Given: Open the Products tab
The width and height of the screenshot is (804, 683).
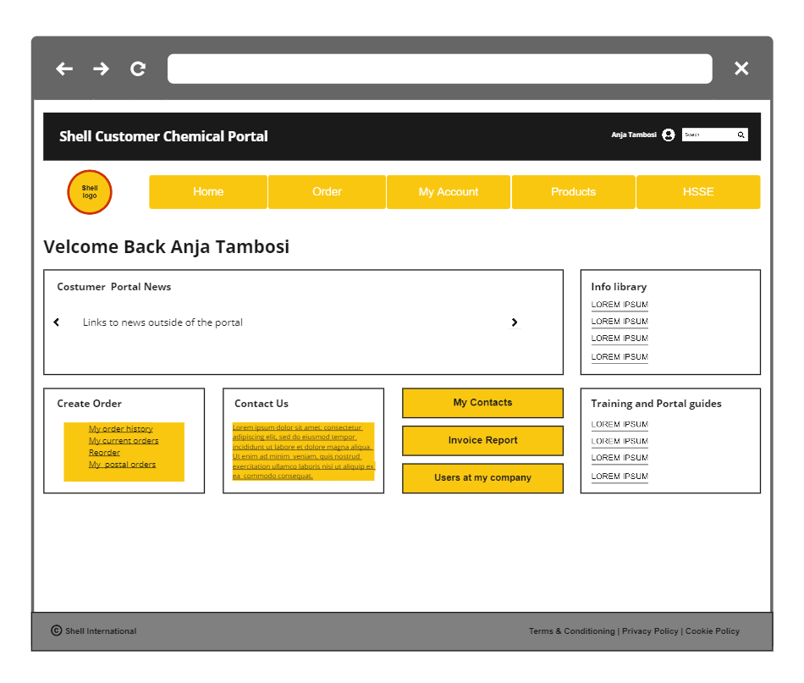Looking at the screenshot, I should tap(573, 191).
